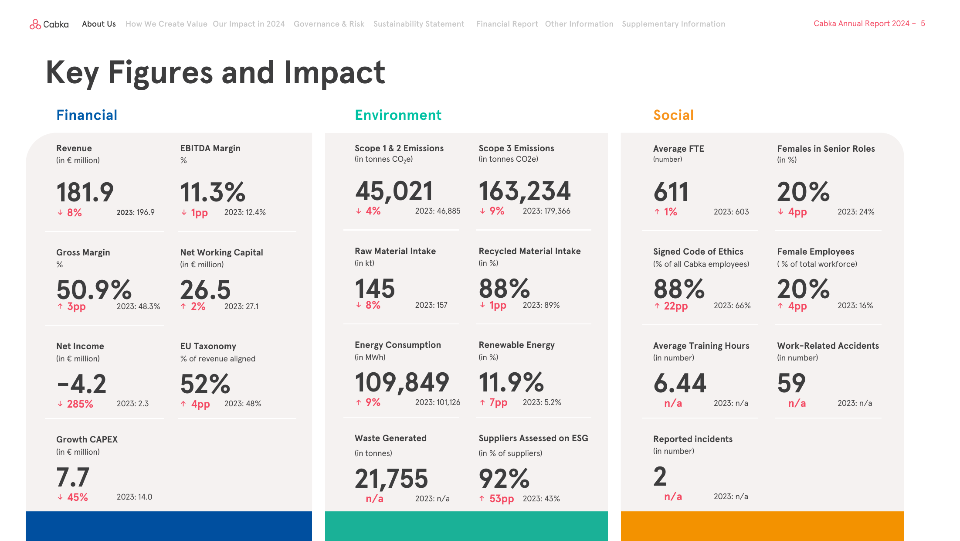Select the Financial section heading

click(87, 115)
